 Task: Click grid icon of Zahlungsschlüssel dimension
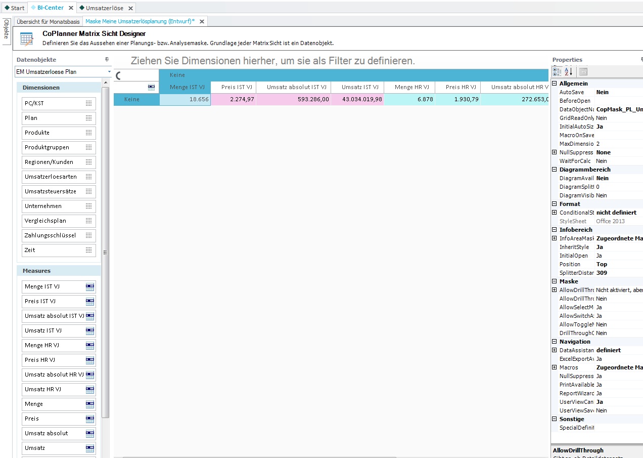pos(89,235)
